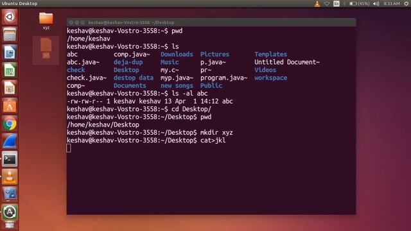The image size is (411, 231).
Task: Launch LibreOffice Calc spreadsheet icon
Action: (10, 70)
